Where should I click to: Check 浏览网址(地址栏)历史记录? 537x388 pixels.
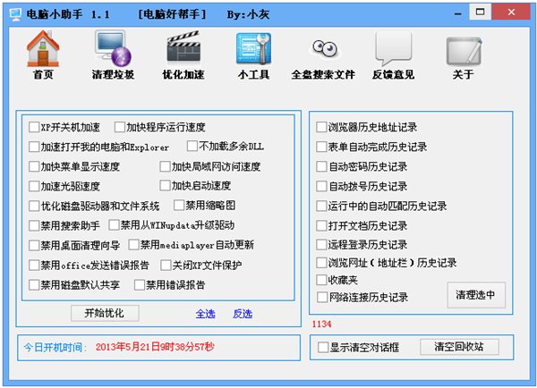tap(321, 263)
